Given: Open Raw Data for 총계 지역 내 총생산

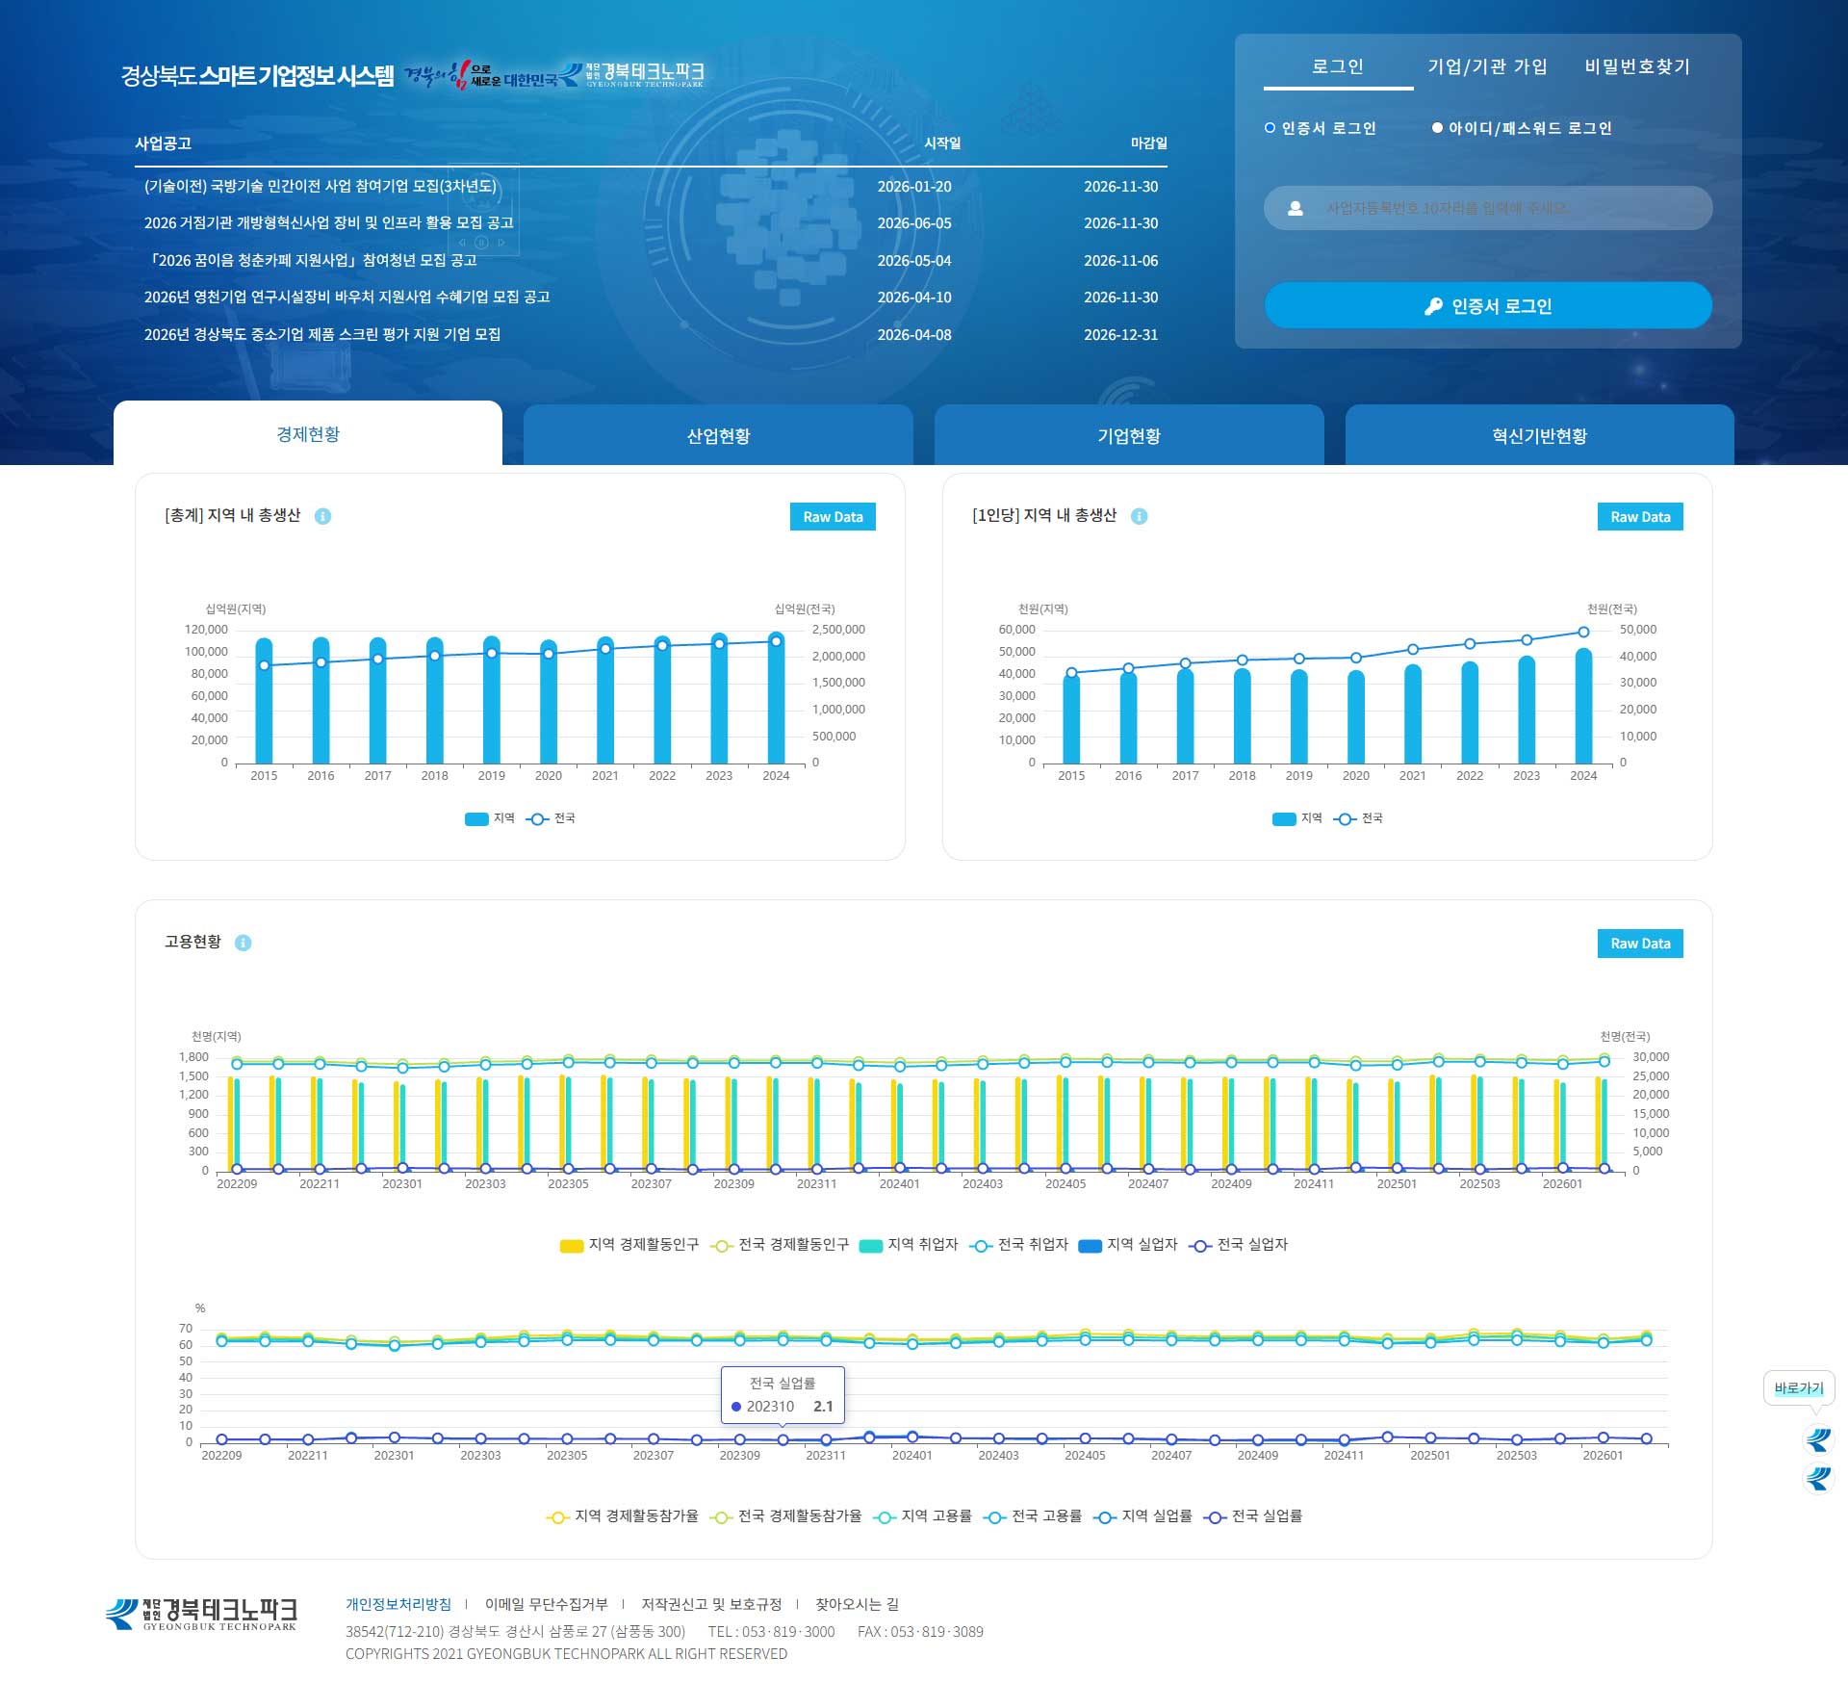Looking at the screenshot, I should pos(833,517).
